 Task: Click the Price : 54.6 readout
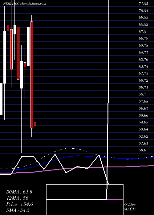point(19,204)
